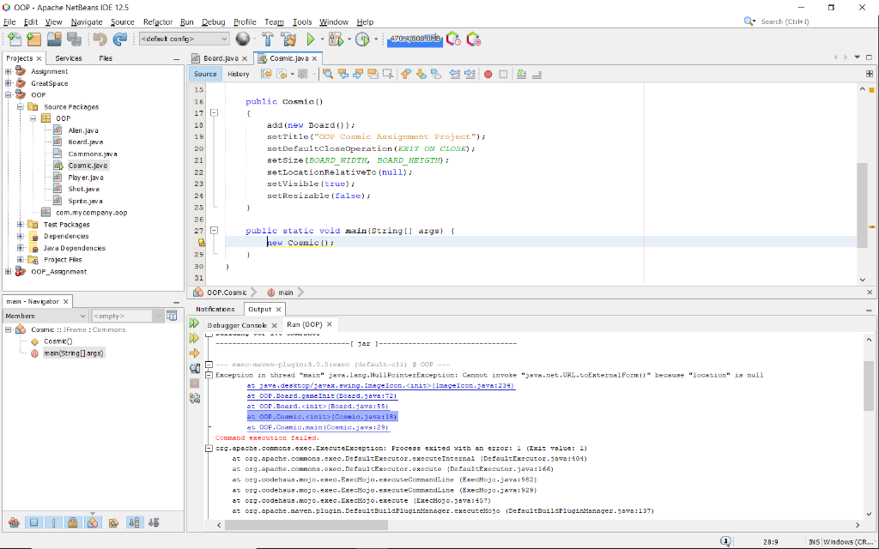Click the Undo arrow in the toolbar

[x=99, y=39]
